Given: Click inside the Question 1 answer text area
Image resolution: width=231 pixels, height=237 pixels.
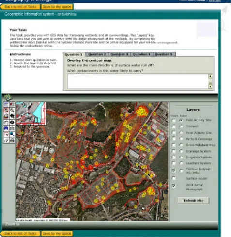Looking at the screenshot, I should 138,81.
